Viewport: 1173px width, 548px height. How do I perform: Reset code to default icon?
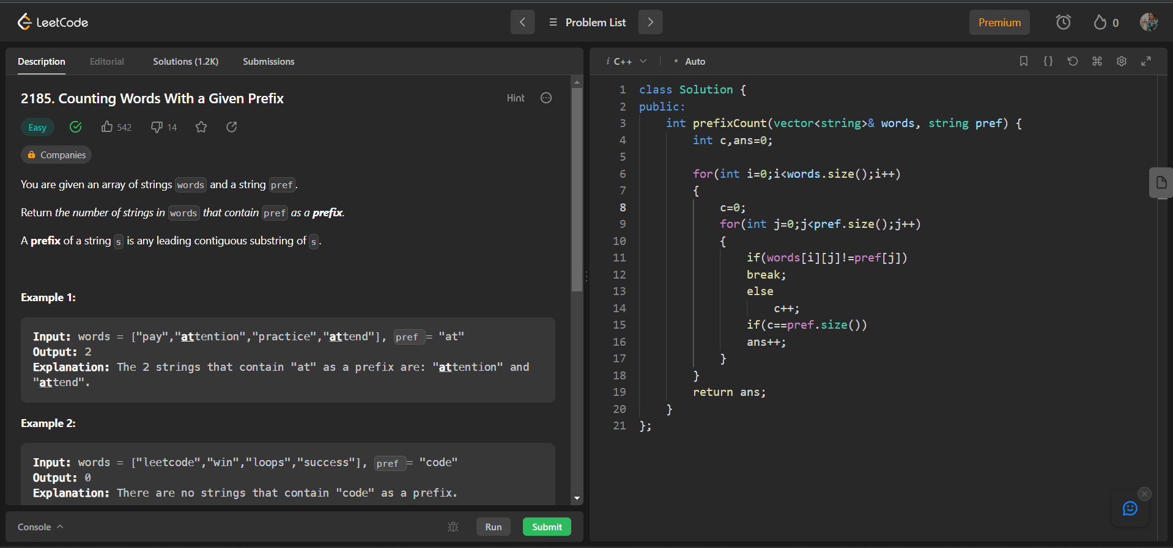coord(1073,61)
